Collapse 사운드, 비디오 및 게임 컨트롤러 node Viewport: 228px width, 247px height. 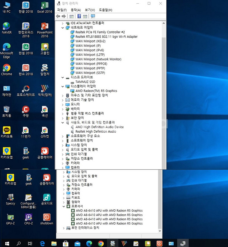[x=63, y=123]
